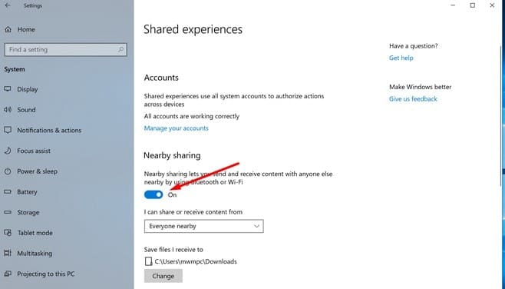The image size is (505, 289).
Task: Select Projecting to this PC
Action: [x=46, y=274]
